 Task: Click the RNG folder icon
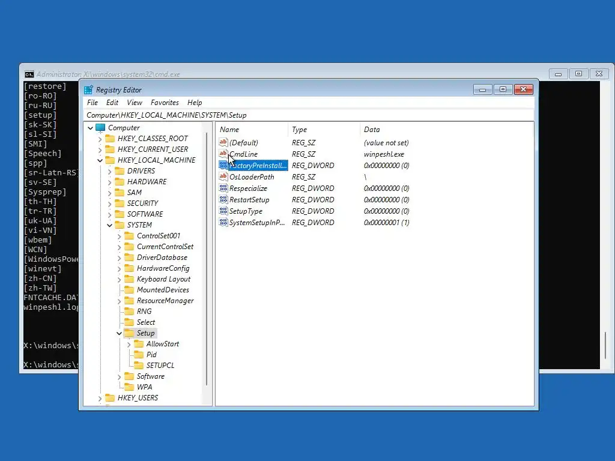pyautogui.click(x=129, y=312)
